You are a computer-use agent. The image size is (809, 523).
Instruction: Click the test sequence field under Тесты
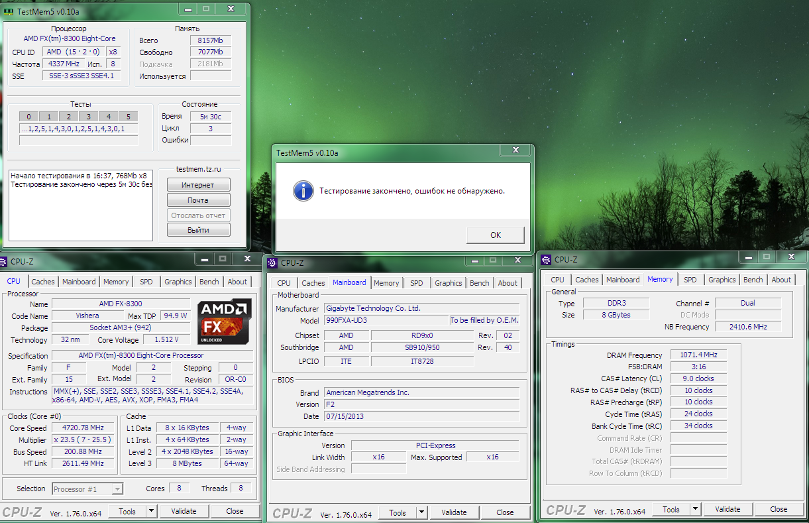(79, 129)
